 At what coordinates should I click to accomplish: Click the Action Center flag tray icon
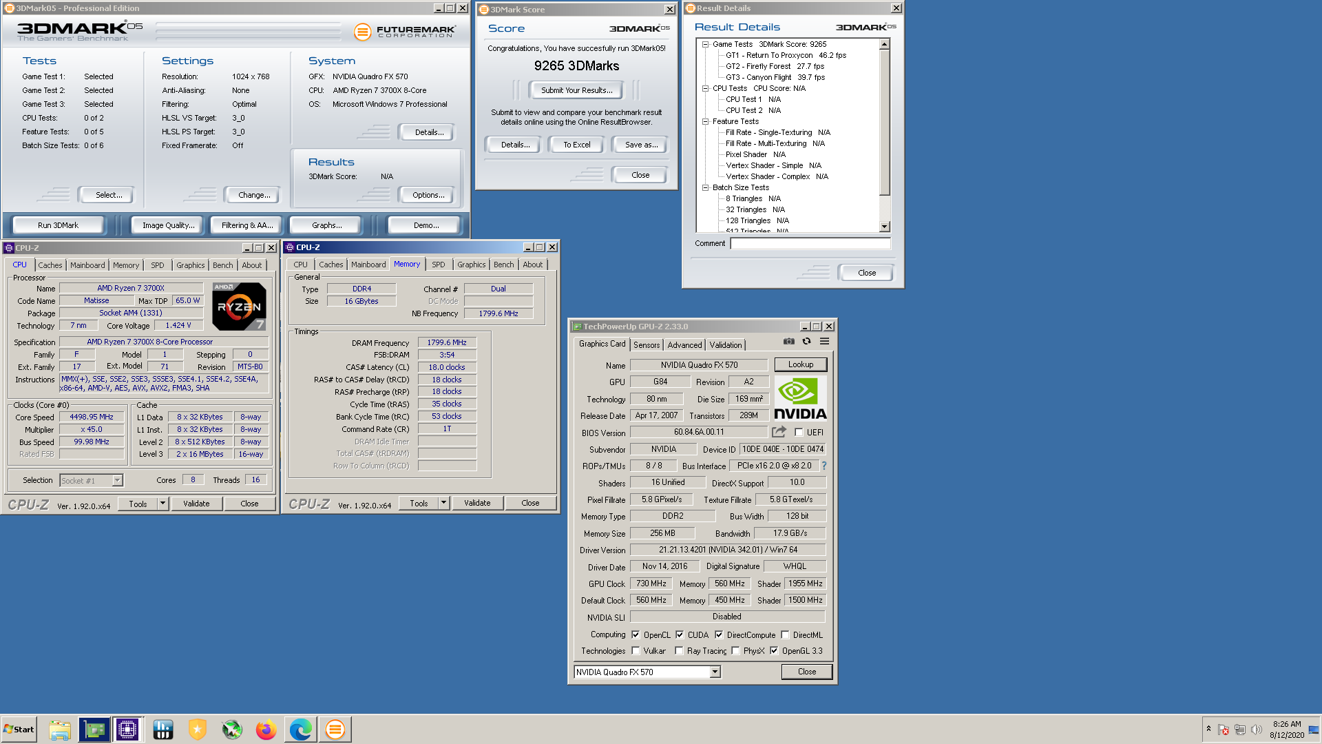pos(1224,730)
